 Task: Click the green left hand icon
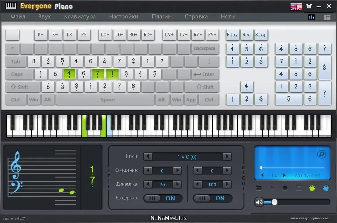tap(312, 188)
